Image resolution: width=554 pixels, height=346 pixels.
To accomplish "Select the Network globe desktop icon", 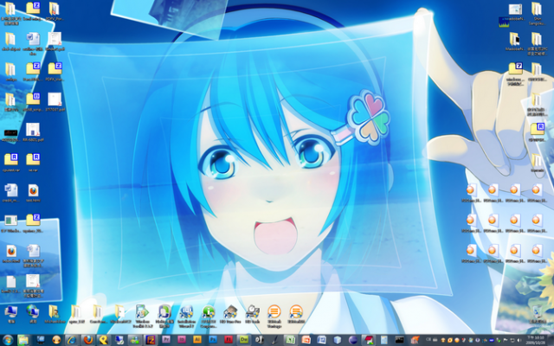I will [33, 313].
